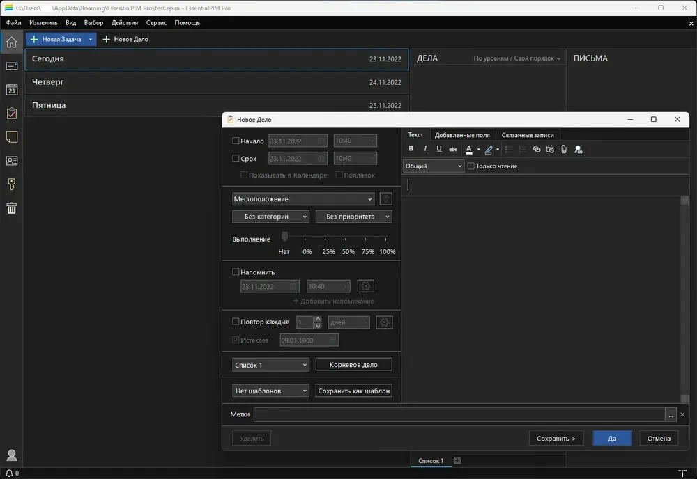Click the Да button to confirm

(x=612, y=438)
